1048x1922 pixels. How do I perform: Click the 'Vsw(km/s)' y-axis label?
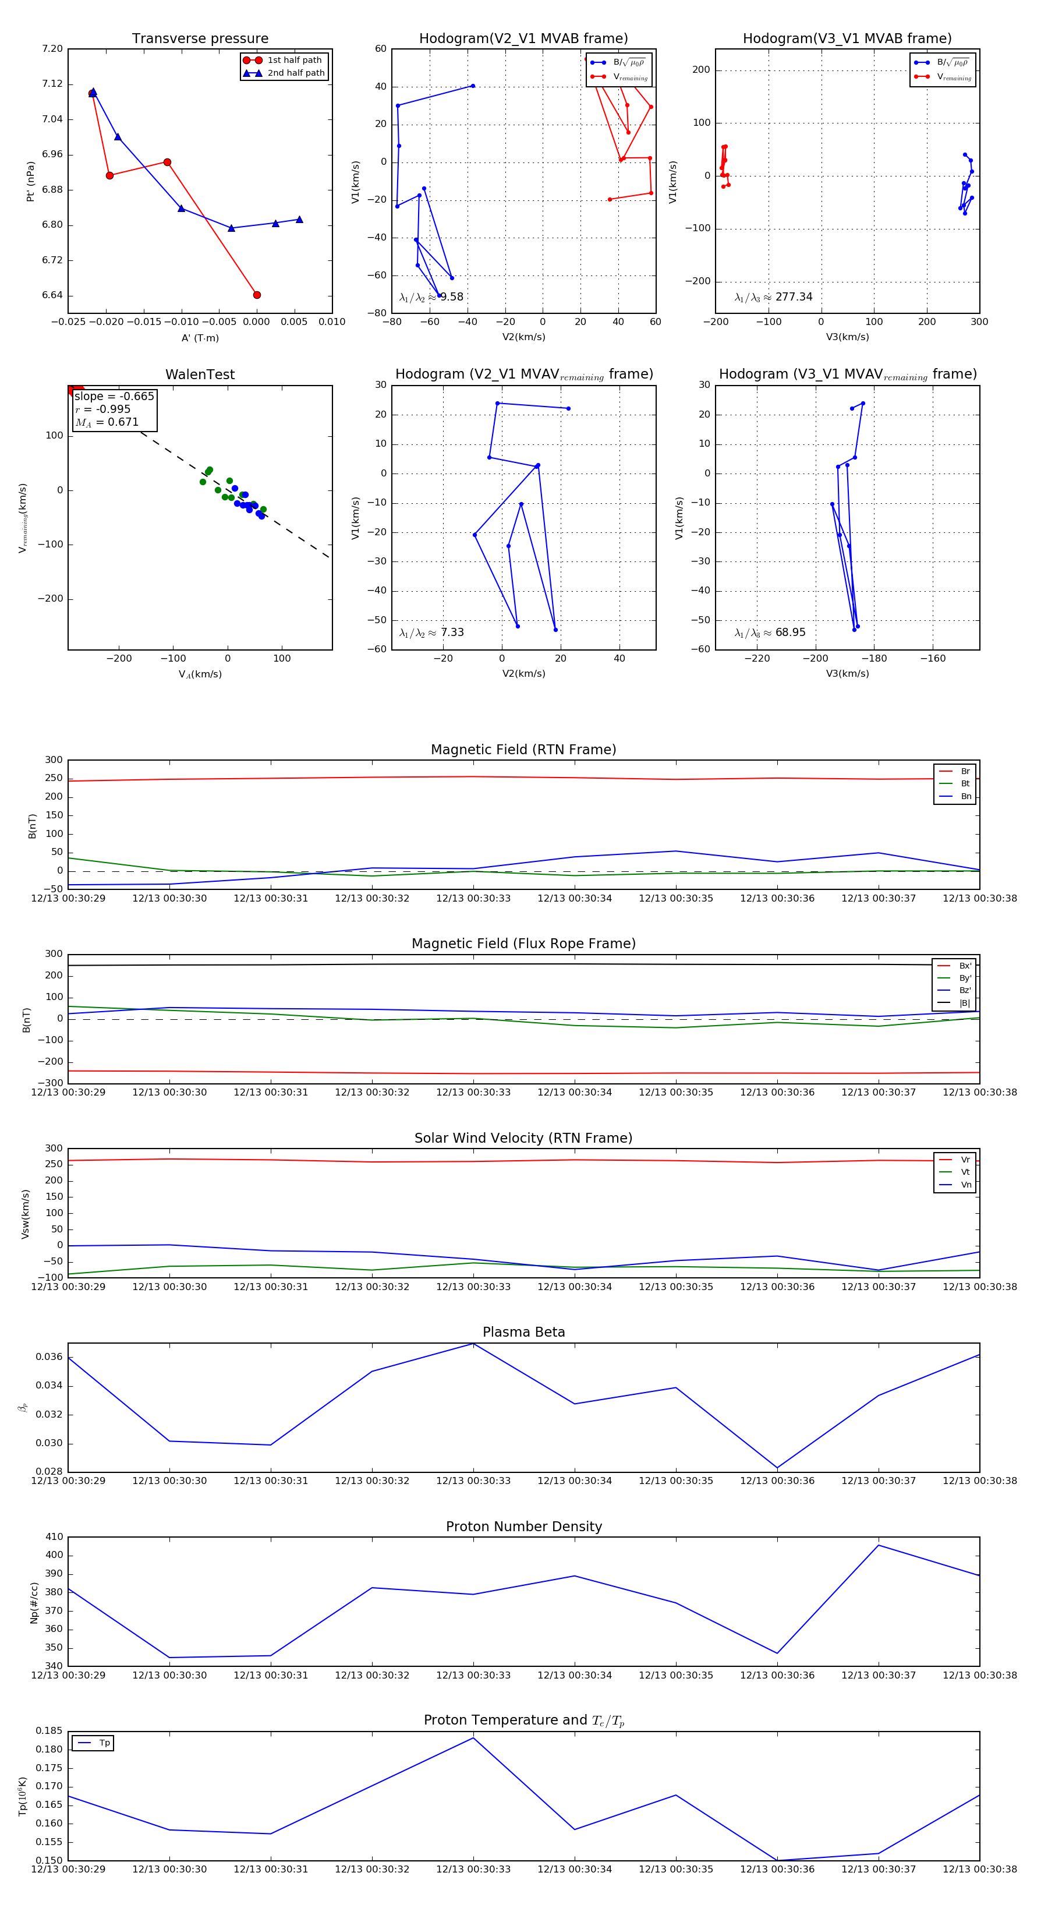[x=26, y=1214]
